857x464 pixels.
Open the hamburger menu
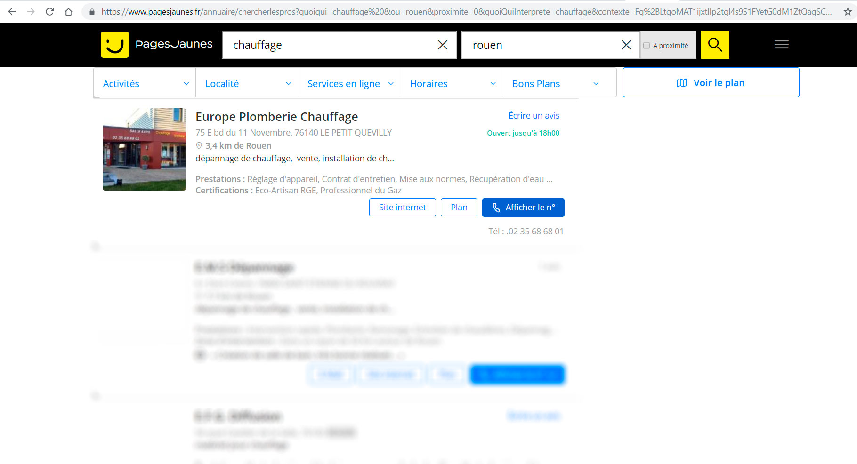point(782,45)
